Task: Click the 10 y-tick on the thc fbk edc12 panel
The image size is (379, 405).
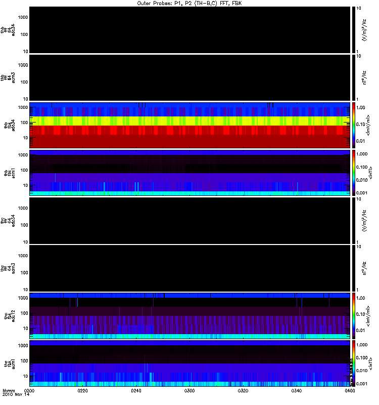Action: 26,329
